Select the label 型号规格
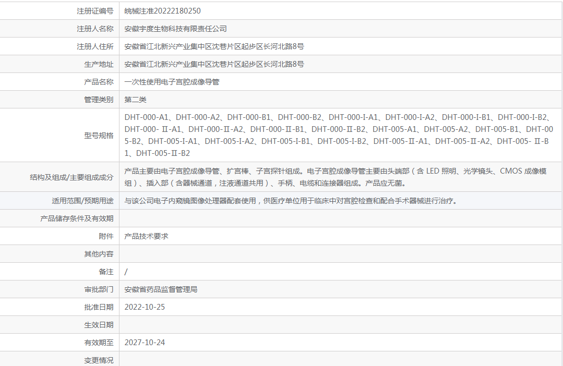The image size is (563, 366). [x=99, y=136]
